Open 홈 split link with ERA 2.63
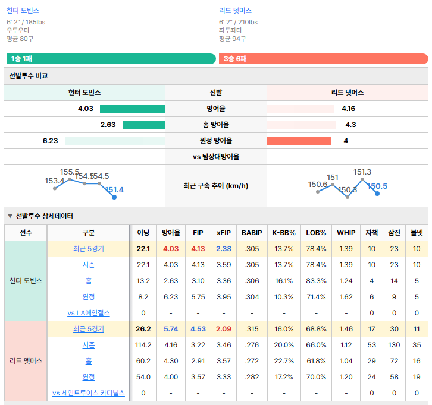Image resolution: width=432 pixels, height=405 pixels. [89, 281]
